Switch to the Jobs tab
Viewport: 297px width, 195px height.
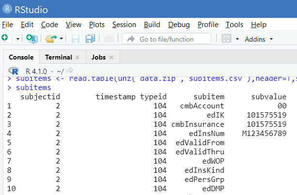coord(98,57)
